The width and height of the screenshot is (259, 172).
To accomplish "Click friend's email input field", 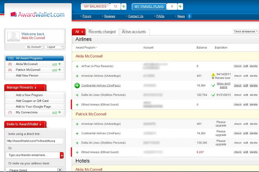I will [33, 155].
